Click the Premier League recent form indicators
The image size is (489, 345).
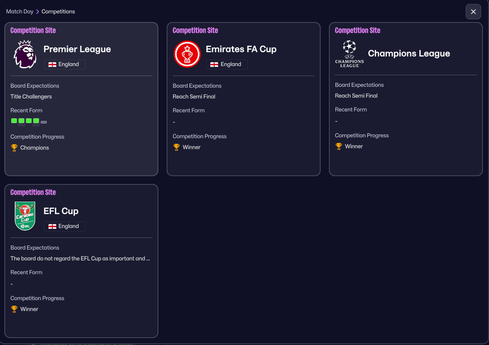coord(29,121)
